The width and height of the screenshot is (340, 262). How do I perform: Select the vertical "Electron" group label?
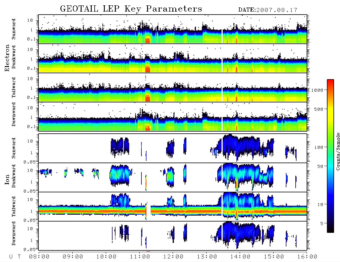(x=7, y=58)
